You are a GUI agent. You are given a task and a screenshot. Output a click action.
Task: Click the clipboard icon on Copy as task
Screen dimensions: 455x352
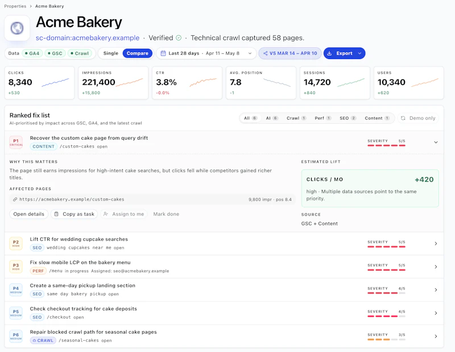56,214
